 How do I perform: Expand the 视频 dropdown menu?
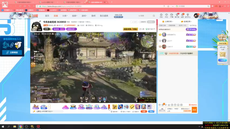pos(74,16)
